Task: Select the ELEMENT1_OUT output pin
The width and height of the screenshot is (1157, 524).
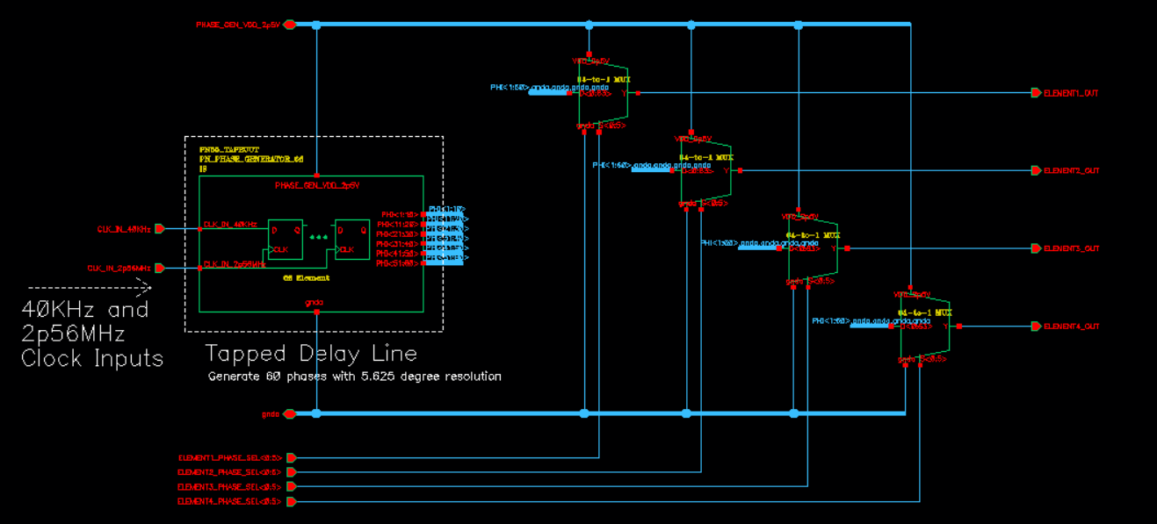Action: (x=1036, y=90)
